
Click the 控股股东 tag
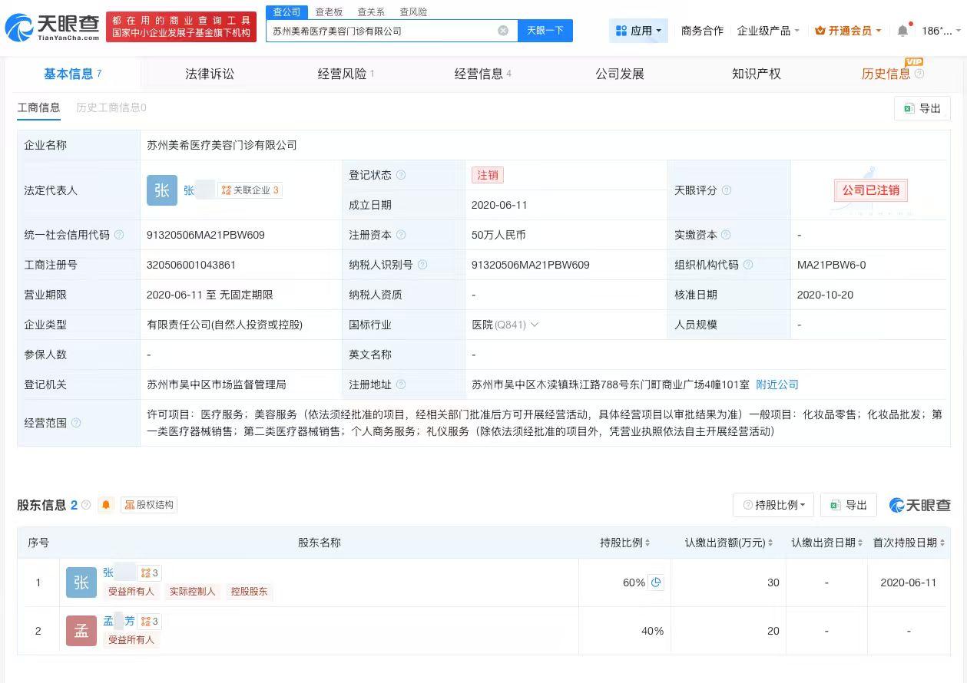tap(250, 592)
